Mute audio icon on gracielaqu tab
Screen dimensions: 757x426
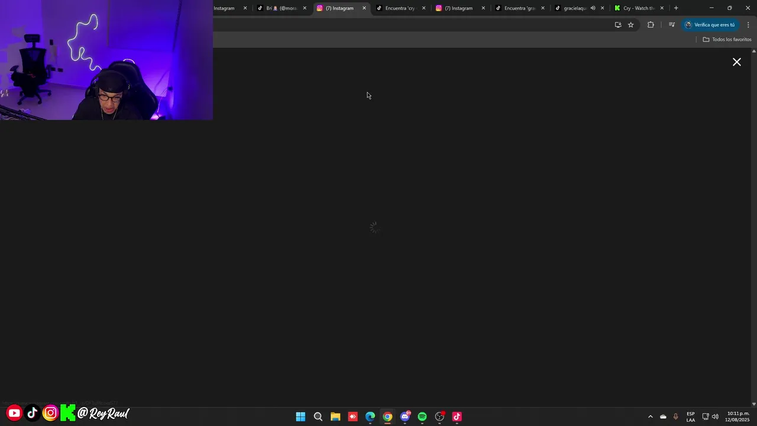[593, 8]
